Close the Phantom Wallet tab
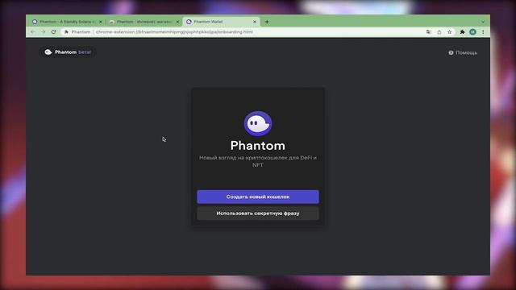 pyautogui.click(x=255, y=22)
